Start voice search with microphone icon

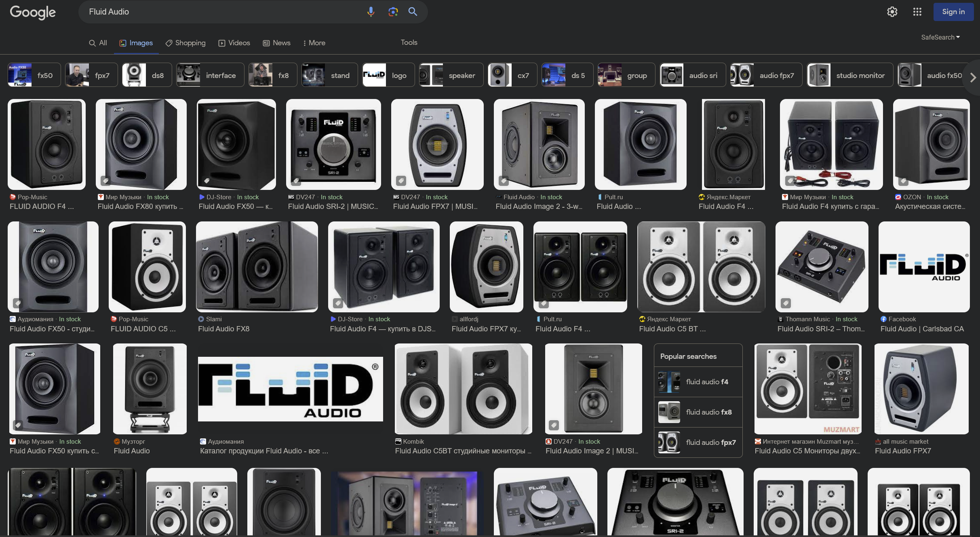pyautogui.click(x=371, y=12)
